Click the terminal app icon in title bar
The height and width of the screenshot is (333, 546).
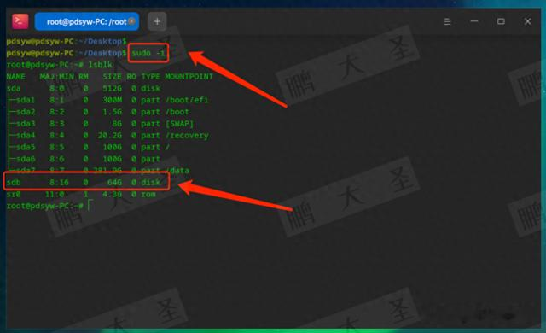(20, 21)
